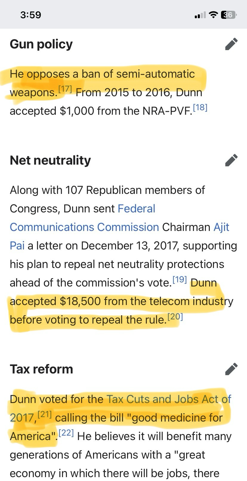The image size is (247, 481).
Task: Tap the cellular signal bars
Action: [200, 15]
